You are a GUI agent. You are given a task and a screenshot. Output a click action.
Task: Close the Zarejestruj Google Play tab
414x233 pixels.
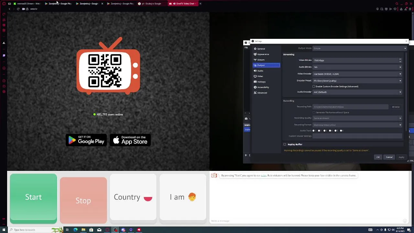[102, 4]
